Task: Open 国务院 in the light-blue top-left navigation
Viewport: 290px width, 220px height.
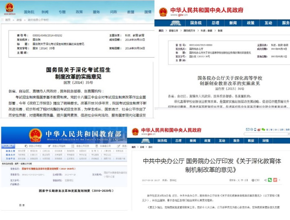Action: 29,12
